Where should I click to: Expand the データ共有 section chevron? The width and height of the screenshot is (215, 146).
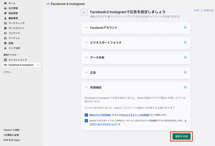point(86,58)
